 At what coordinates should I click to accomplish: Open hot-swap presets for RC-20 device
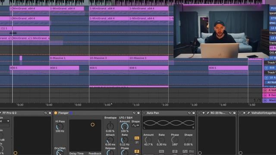point(230,113)
